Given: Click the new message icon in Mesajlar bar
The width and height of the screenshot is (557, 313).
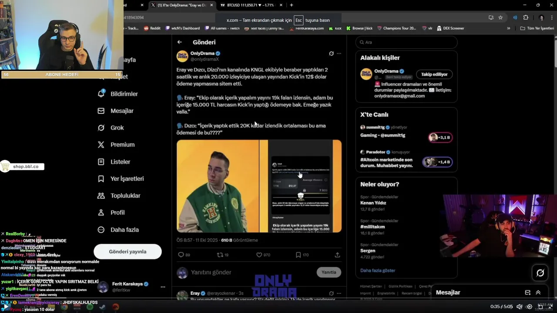Looking at the screenshot, I should (x=528, y=293).
